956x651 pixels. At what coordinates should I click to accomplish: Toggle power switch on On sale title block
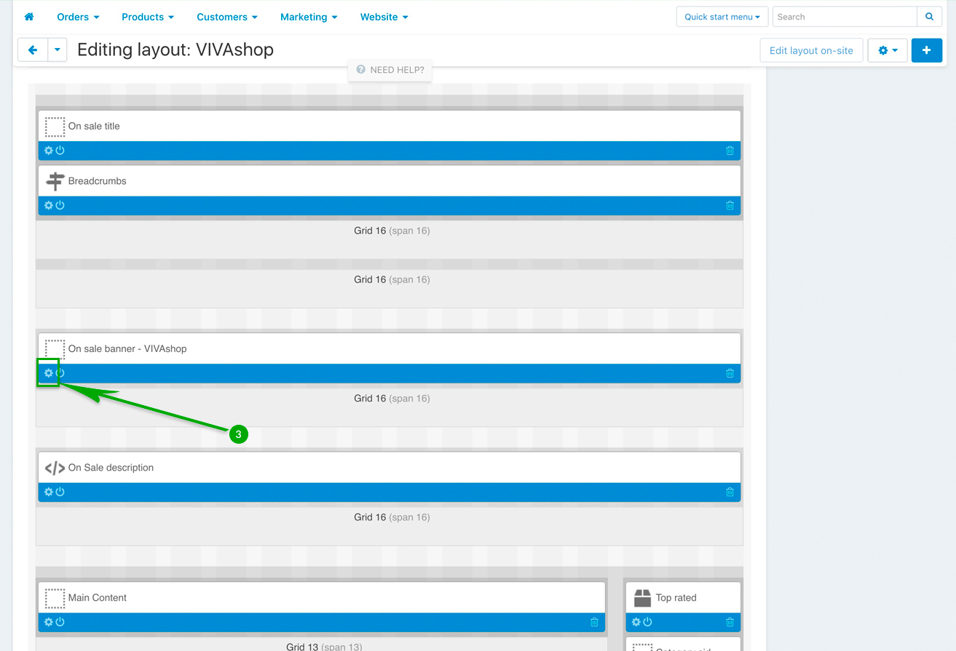60,151
